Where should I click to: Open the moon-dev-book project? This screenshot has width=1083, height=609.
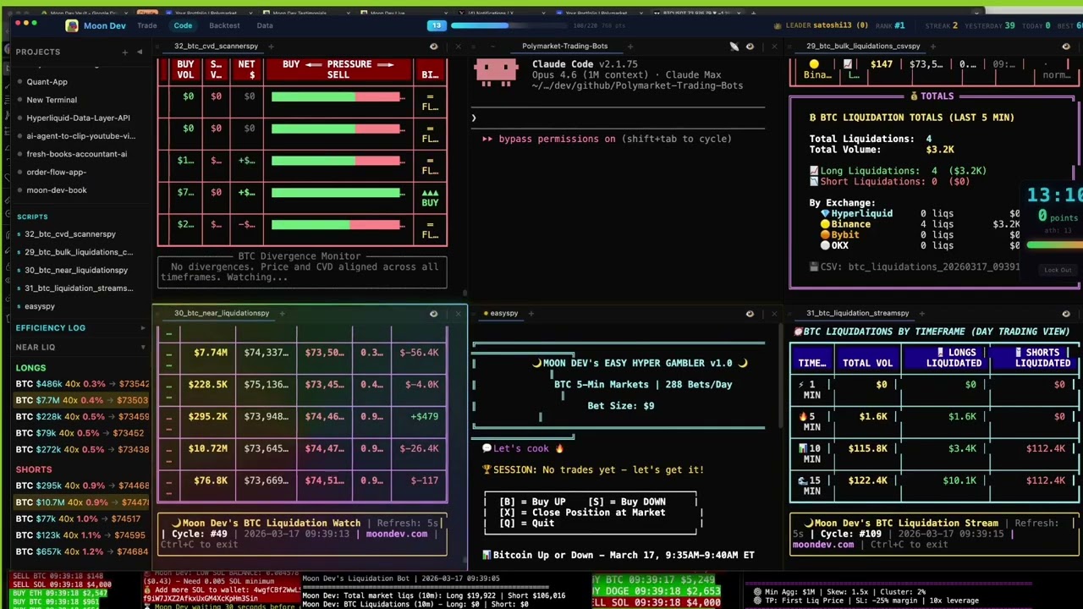point(57,190)
